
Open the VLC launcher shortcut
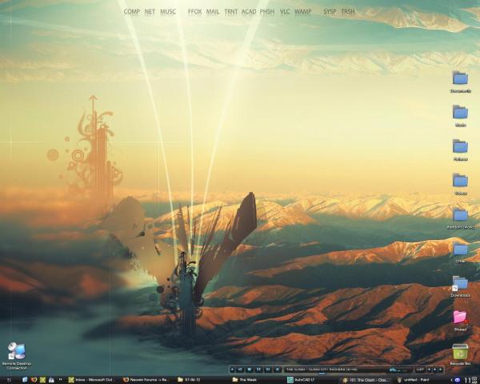tap(285, 12)
